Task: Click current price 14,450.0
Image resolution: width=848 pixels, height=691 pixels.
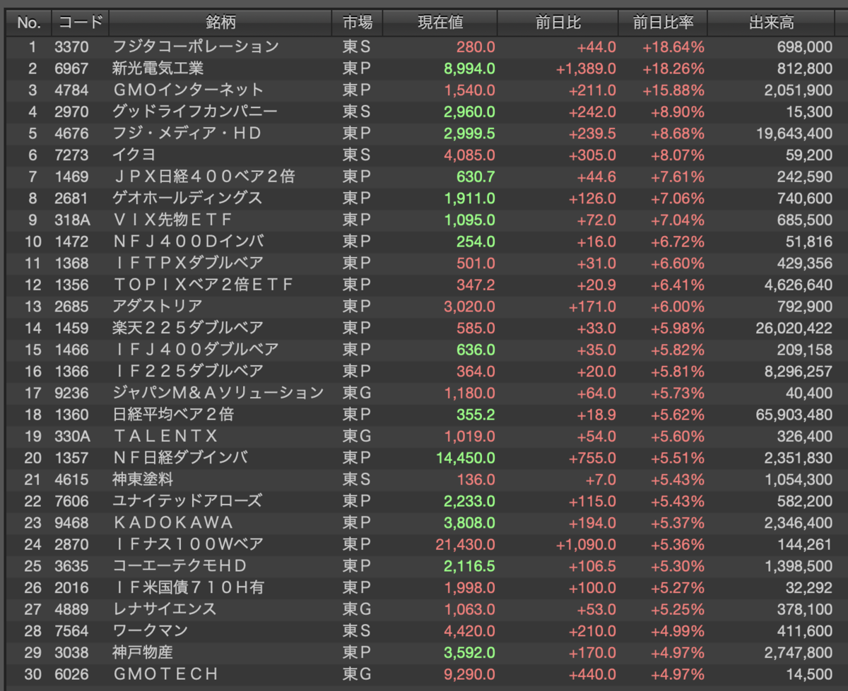Action: [x=466, y=457]
